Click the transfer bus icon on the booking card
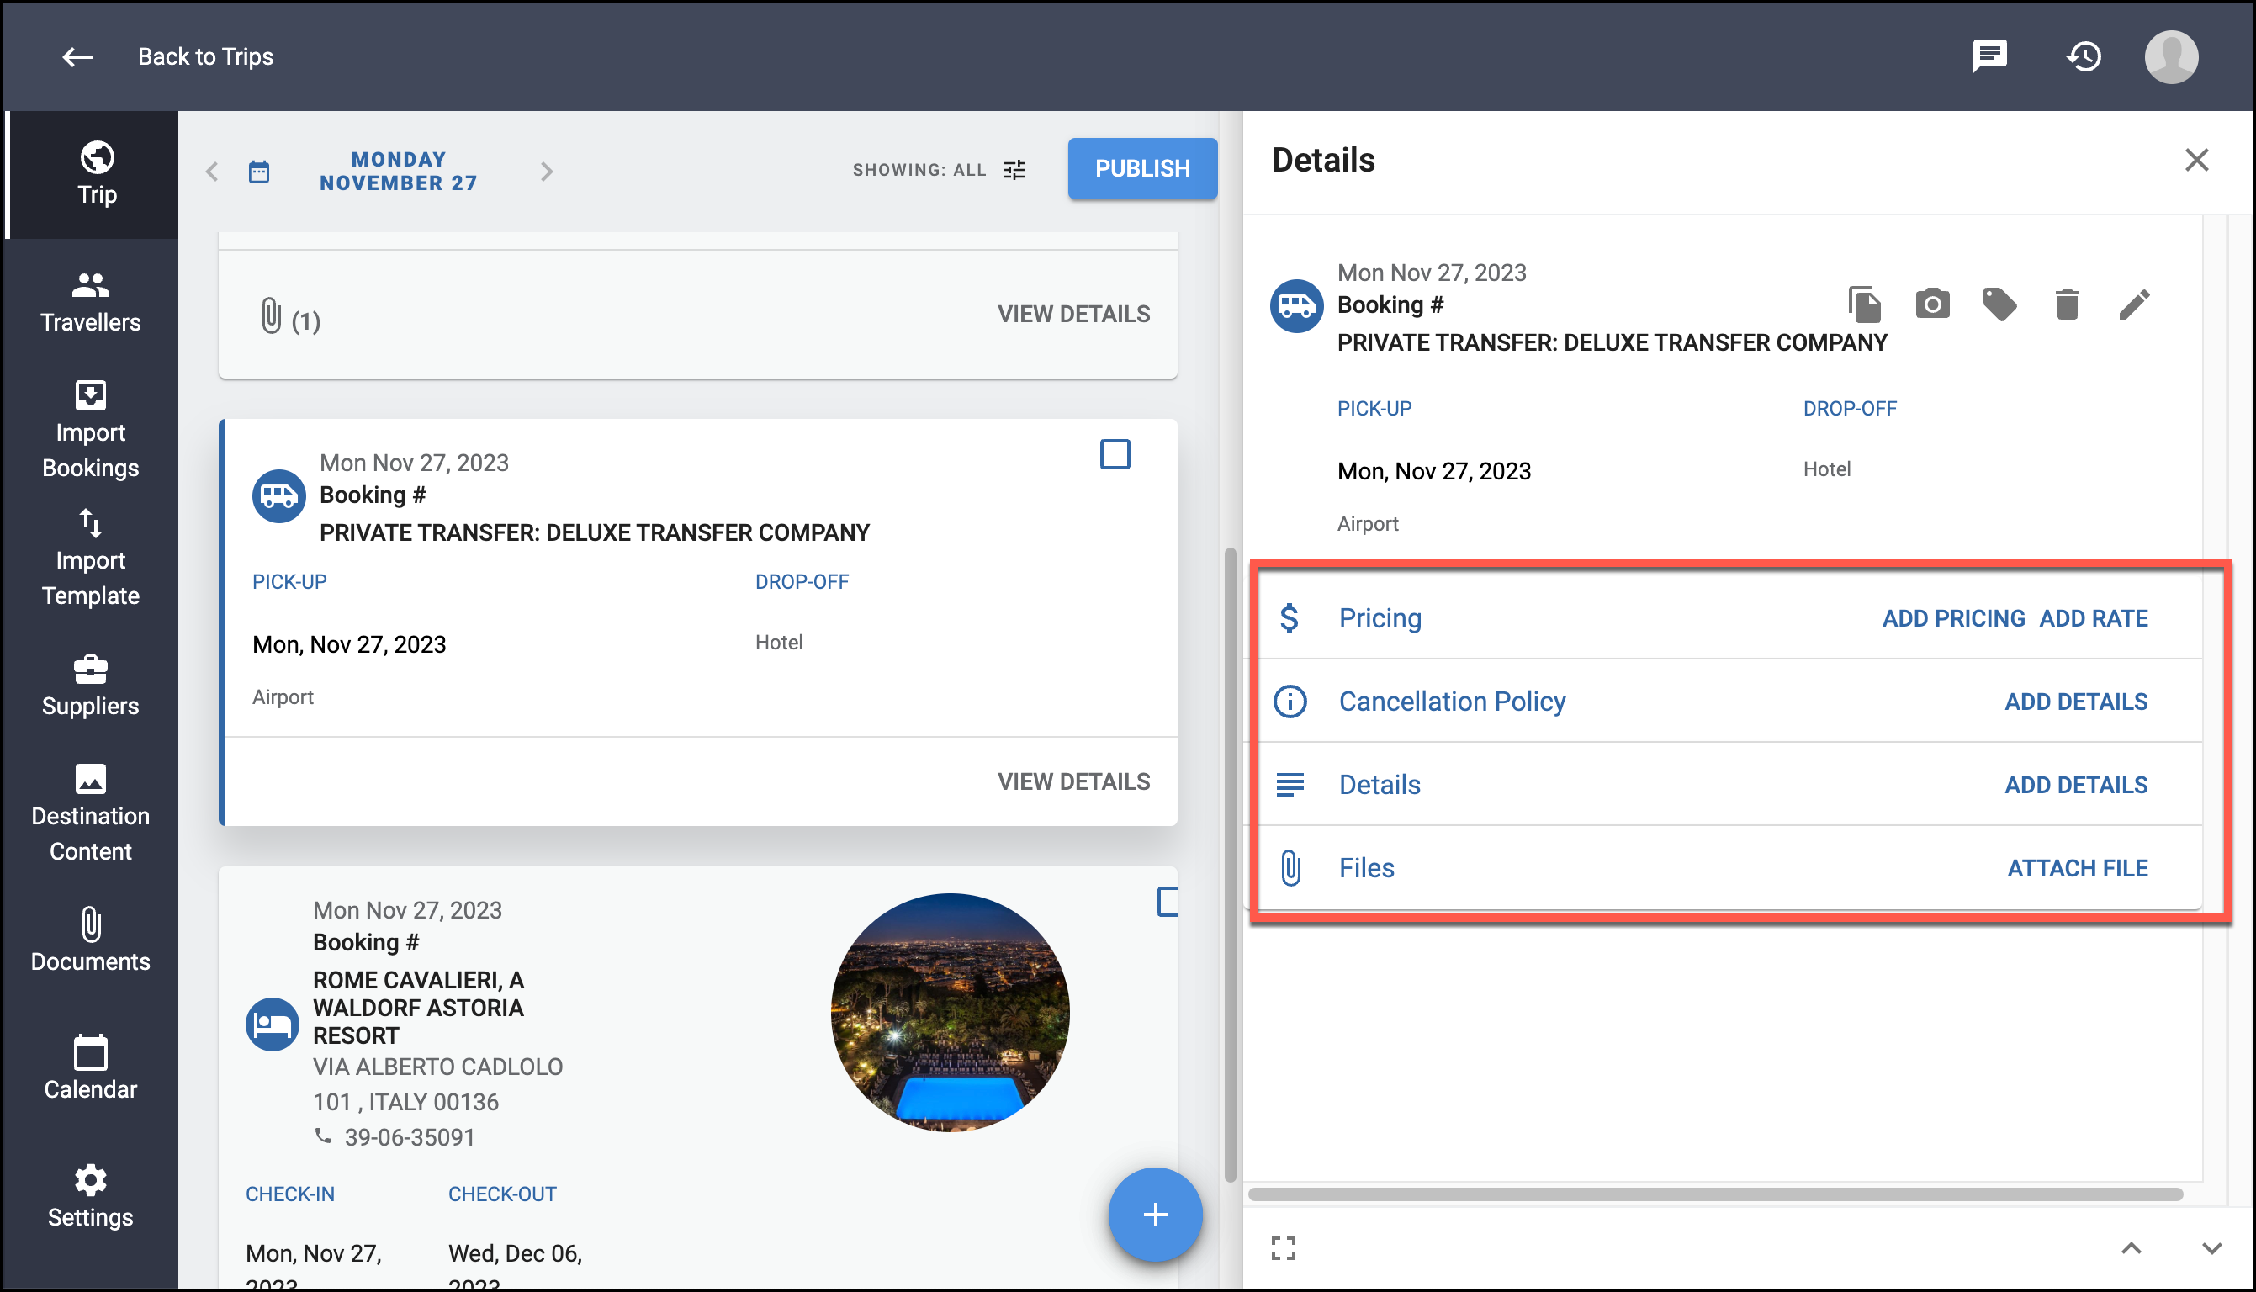Viewport: 2256px width, 1292px height. click(278, 496)
